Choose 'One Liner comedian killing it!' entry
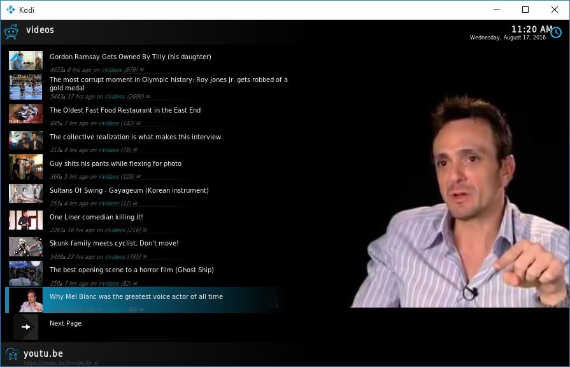Viewport: 570px width, 367px height. coord(96,217)
